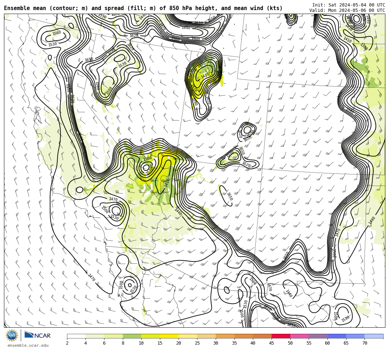This screenshot has width=389, height=350.
Task: Click the 1380 contour label on the map
Action: [364, 46]
